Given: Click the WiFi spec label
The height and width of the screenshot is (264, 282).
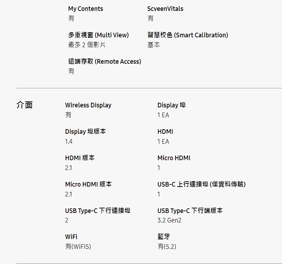Looking at the screenshot, I should [x=71, y=237].
